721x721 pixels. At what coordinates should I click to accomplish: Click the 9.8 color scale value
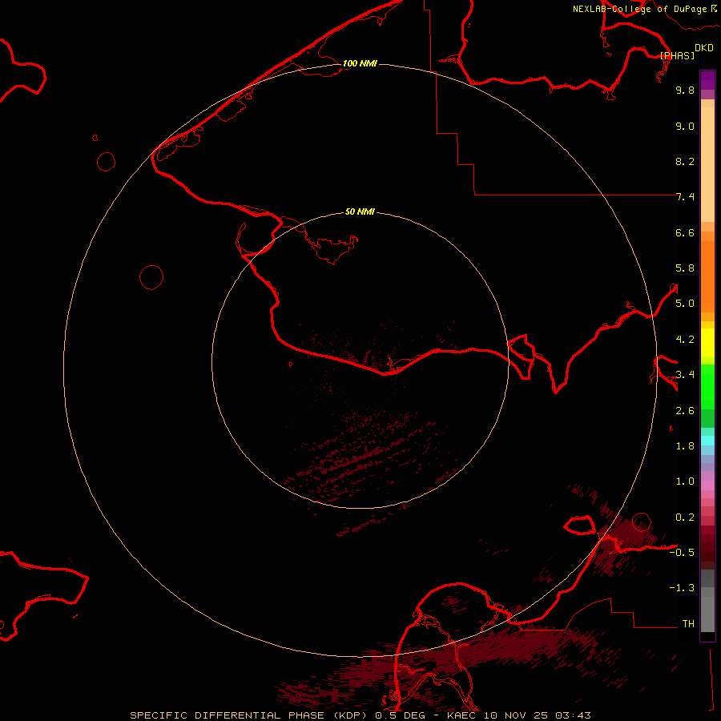pos(685,91)
